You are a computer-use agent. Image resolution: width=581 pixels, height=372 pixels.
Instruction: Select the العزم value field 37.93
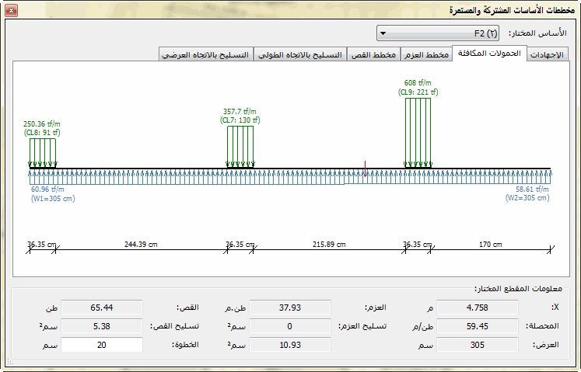coord(289,307)
